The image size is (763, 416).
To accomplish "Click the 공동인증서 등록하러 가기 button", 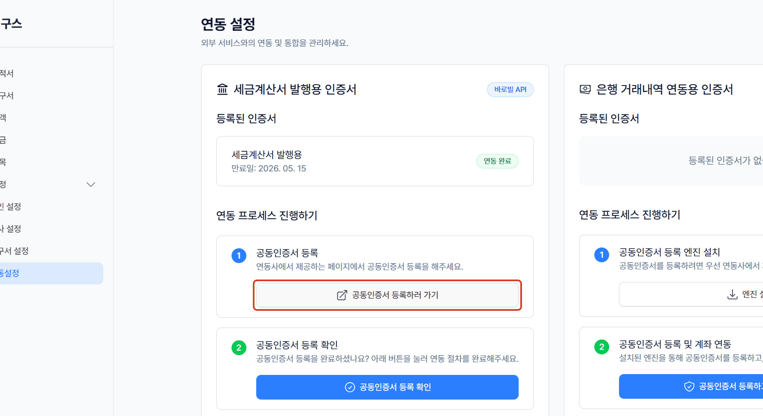I will click(x=387, y=295).
